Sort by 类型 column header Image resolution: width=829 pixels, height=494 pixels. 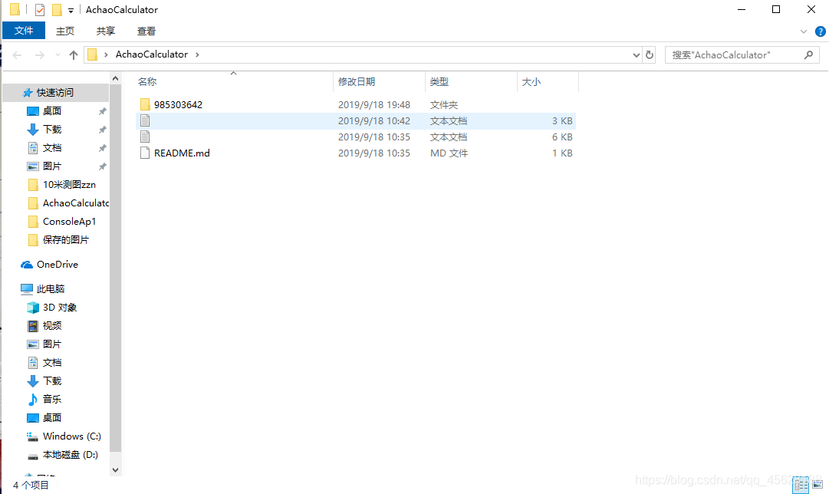point(439,82)
